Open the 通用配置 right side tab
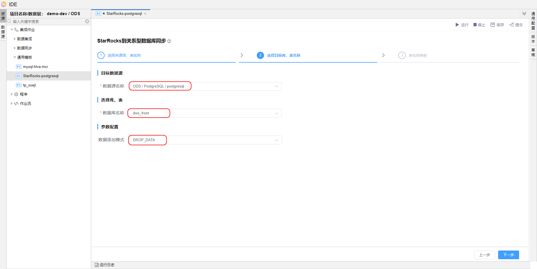 click(x=533, y=21)
